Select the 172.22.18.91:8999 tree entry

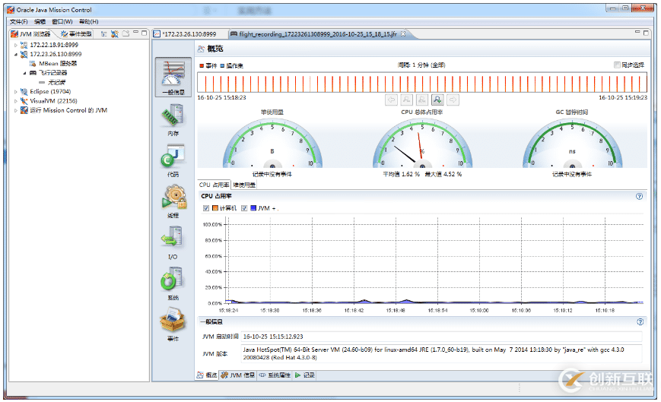pos(54,45)
